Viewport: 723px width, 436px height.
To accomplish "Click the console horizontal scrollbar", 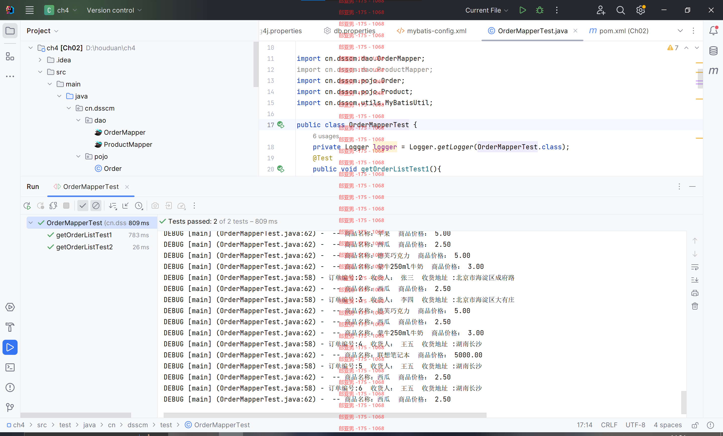I will [x=325, y=415].
